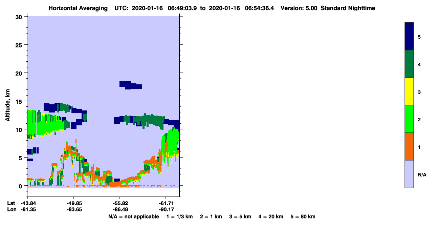The image size is (440, 226).
Task: Click the color bar label '3'
Action: [x=419, y=92]
